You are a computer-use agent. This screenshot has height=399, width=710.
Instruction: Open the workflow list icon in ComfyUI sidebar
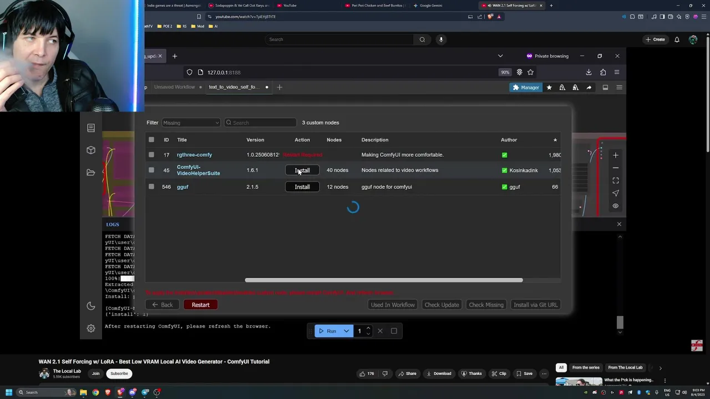pos(91,128)
